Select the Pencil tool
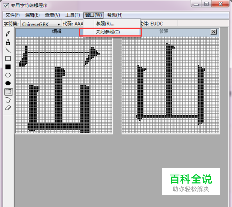The width and height of the screenshot is (232, 207). click(x=8, y=33)
